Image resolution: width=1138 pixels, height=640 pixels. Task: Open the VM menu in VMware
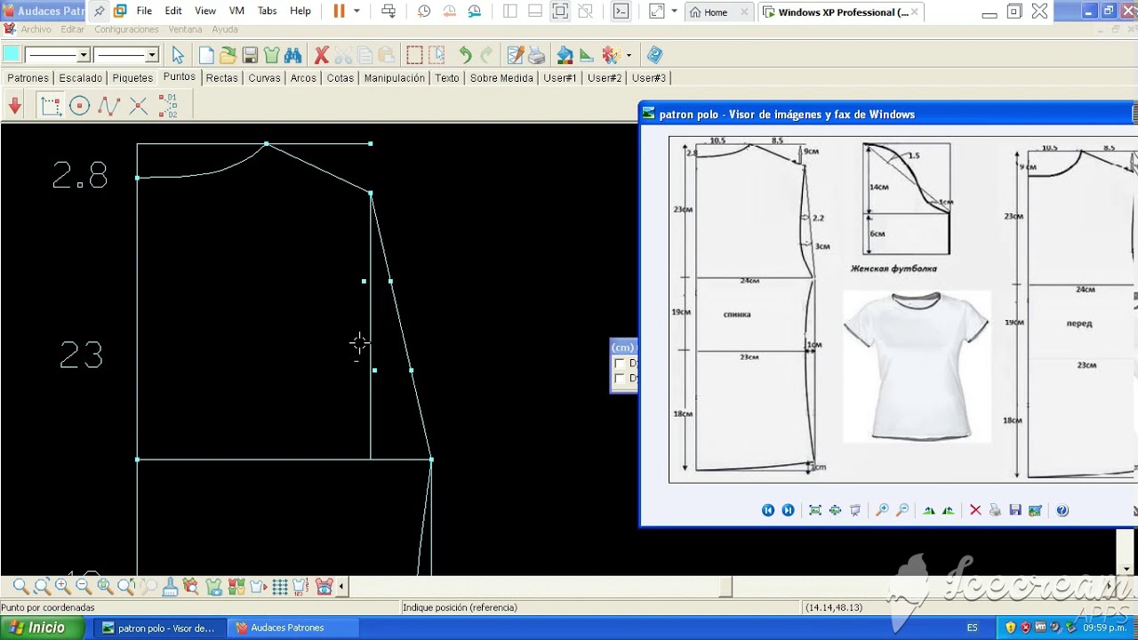236,12
